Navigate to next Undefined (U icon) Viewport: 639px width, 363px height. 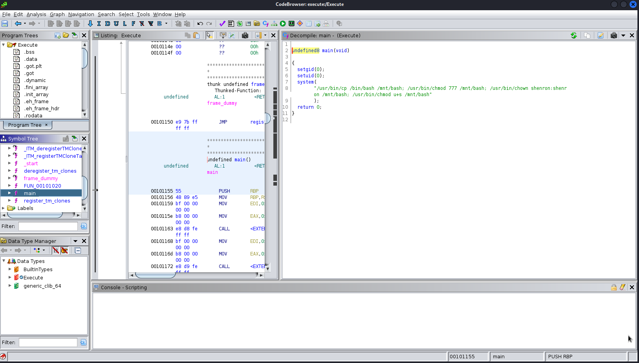[x=116, y=24]
